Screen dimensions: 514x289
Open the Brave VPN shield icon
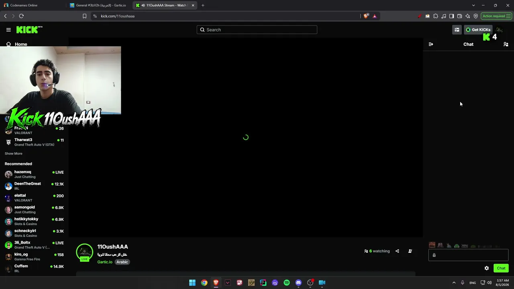(x=476, y=16)
